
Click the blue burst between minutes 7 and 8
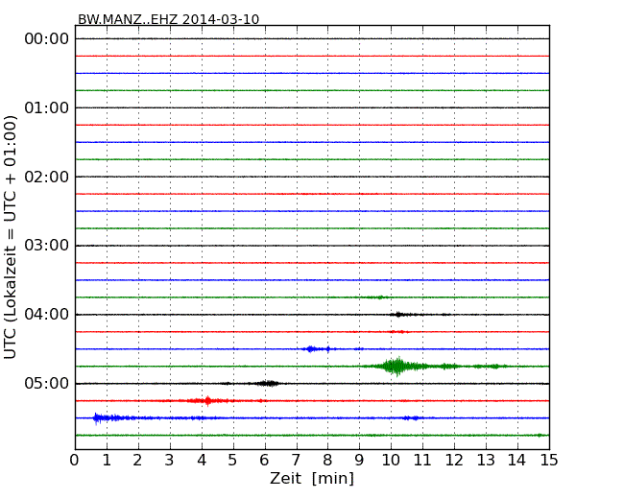tap(314, 348)
